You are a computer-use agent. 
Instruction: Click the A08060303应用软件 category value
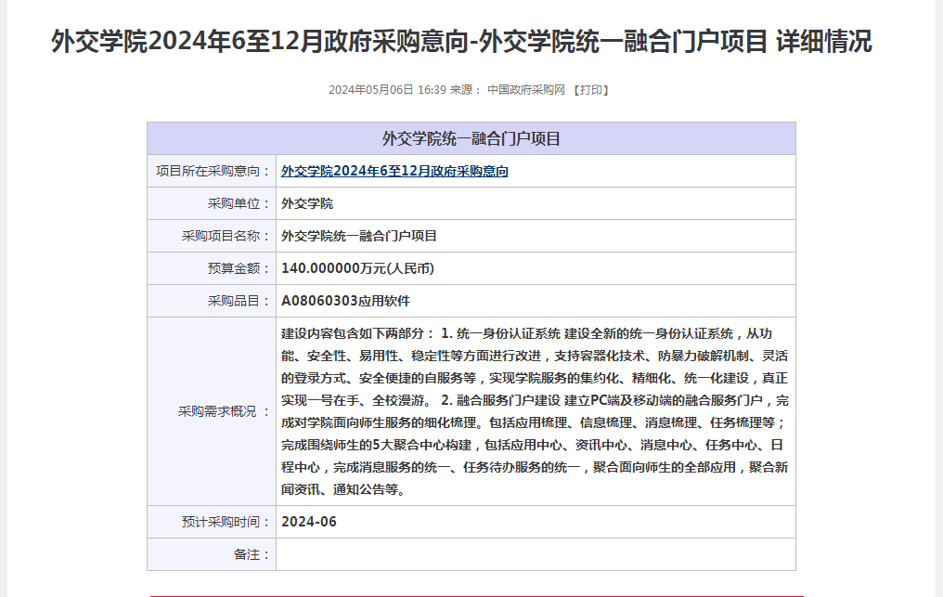click(x=345, y=301)
